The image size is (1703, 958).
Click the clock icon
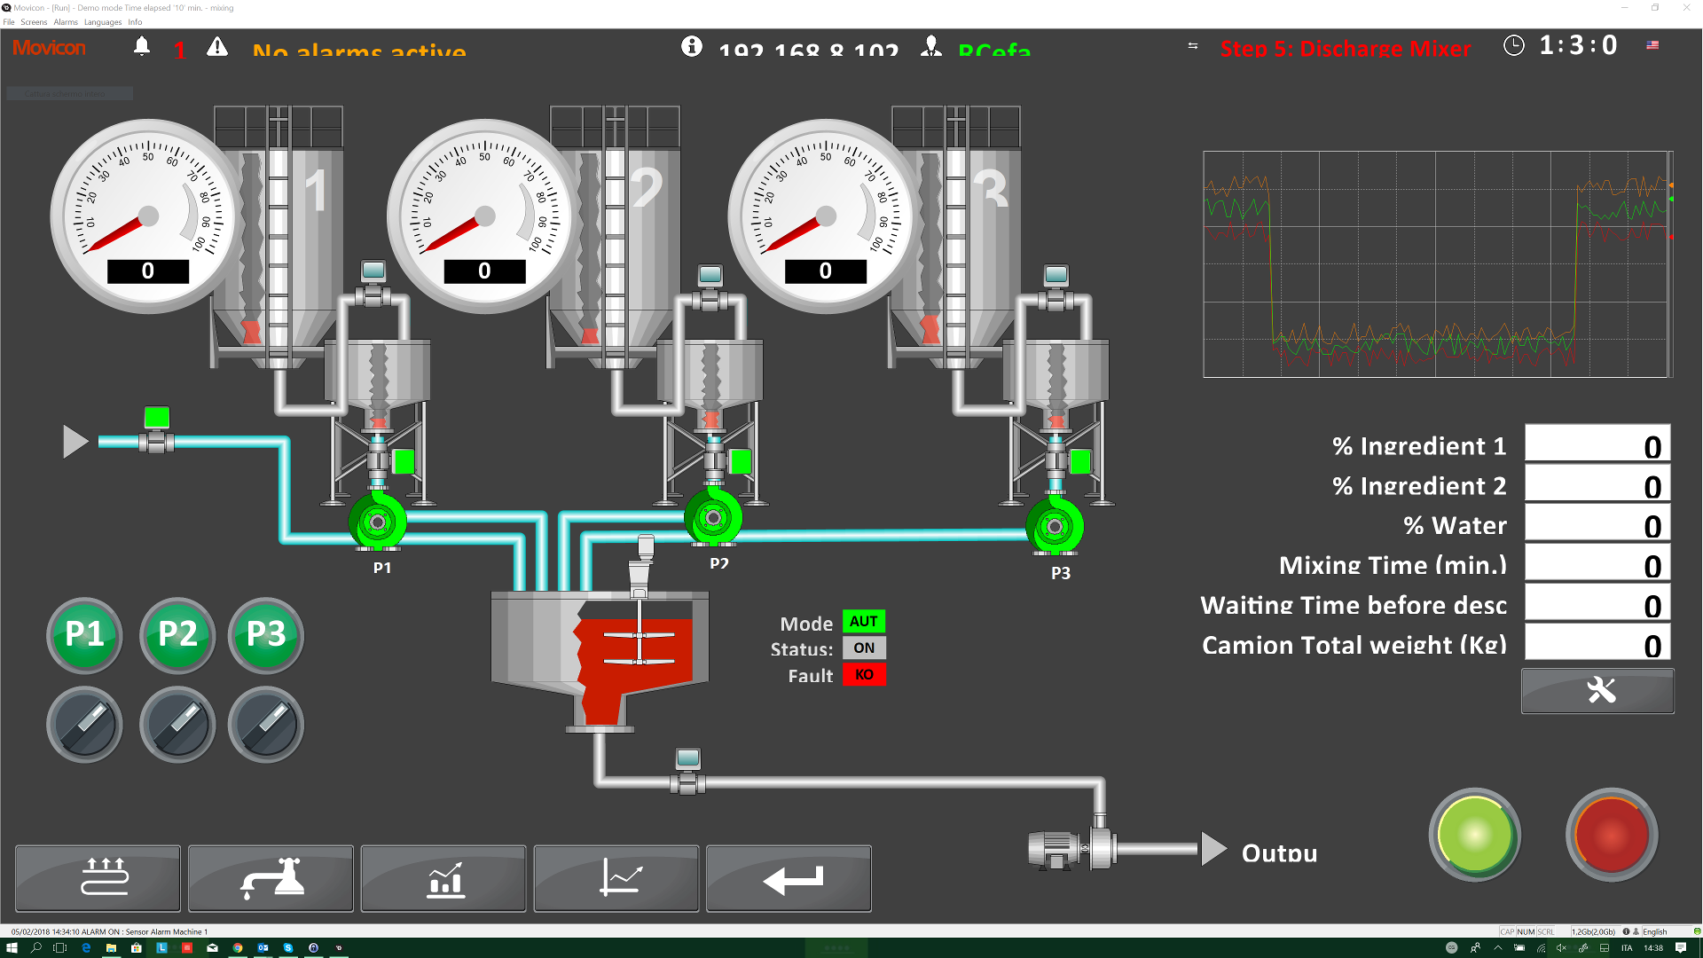coord(1514,45)
